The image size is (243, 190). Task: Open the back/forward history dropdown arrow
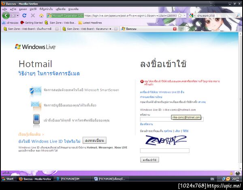[18, 15]
